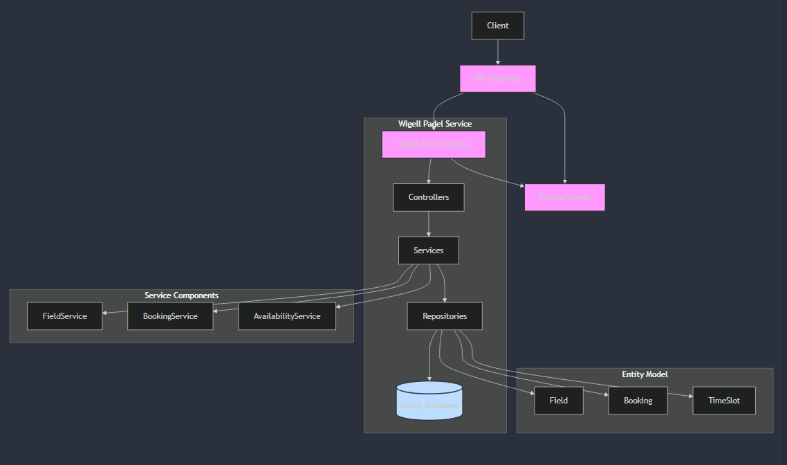Click the Controllers box
Viewport: 787px width, 465px height.
click(428, 197)
